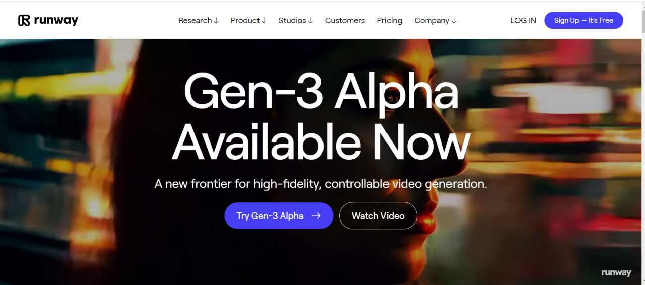
Task: Click the hero video tagline text
Action: [320, 184]
